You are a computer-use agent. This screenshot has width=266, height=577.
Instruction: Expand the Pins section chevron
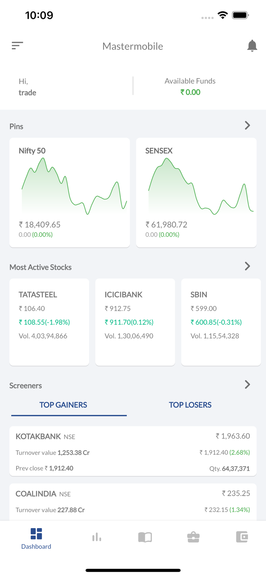point(248,126)
